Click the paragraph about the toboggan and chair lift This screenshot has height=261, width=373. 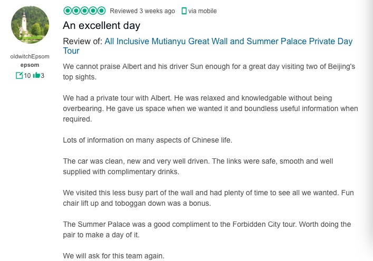coord(208,198)
